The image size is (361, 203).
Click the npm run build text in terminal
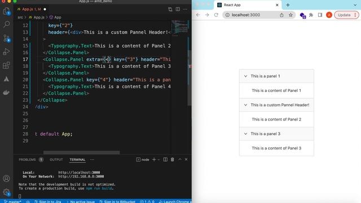pyautogui.click(x=99, y=188)
